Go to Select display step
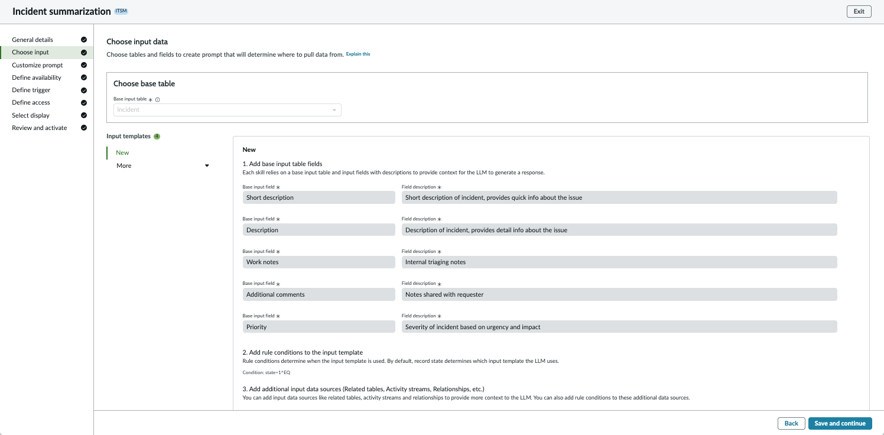Viewport: 884px width, 435px height. tap(31, 115)
